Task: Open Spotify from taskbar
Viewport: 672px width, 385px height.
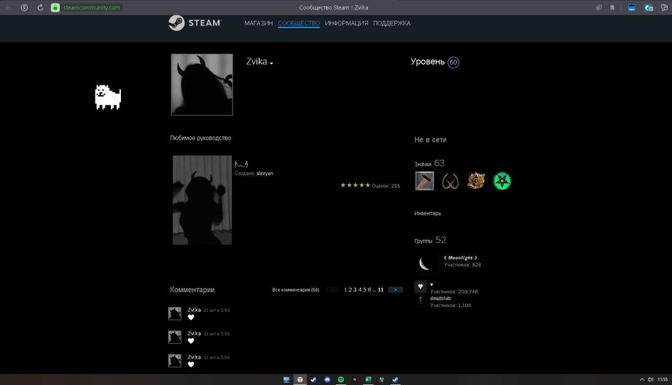Action: 341,380
